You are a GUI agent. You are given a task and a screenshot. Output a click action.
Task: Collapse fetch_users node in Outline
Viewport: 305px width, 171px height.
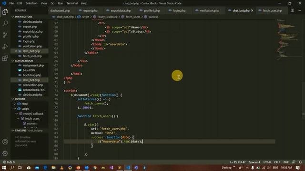[19, 118]
